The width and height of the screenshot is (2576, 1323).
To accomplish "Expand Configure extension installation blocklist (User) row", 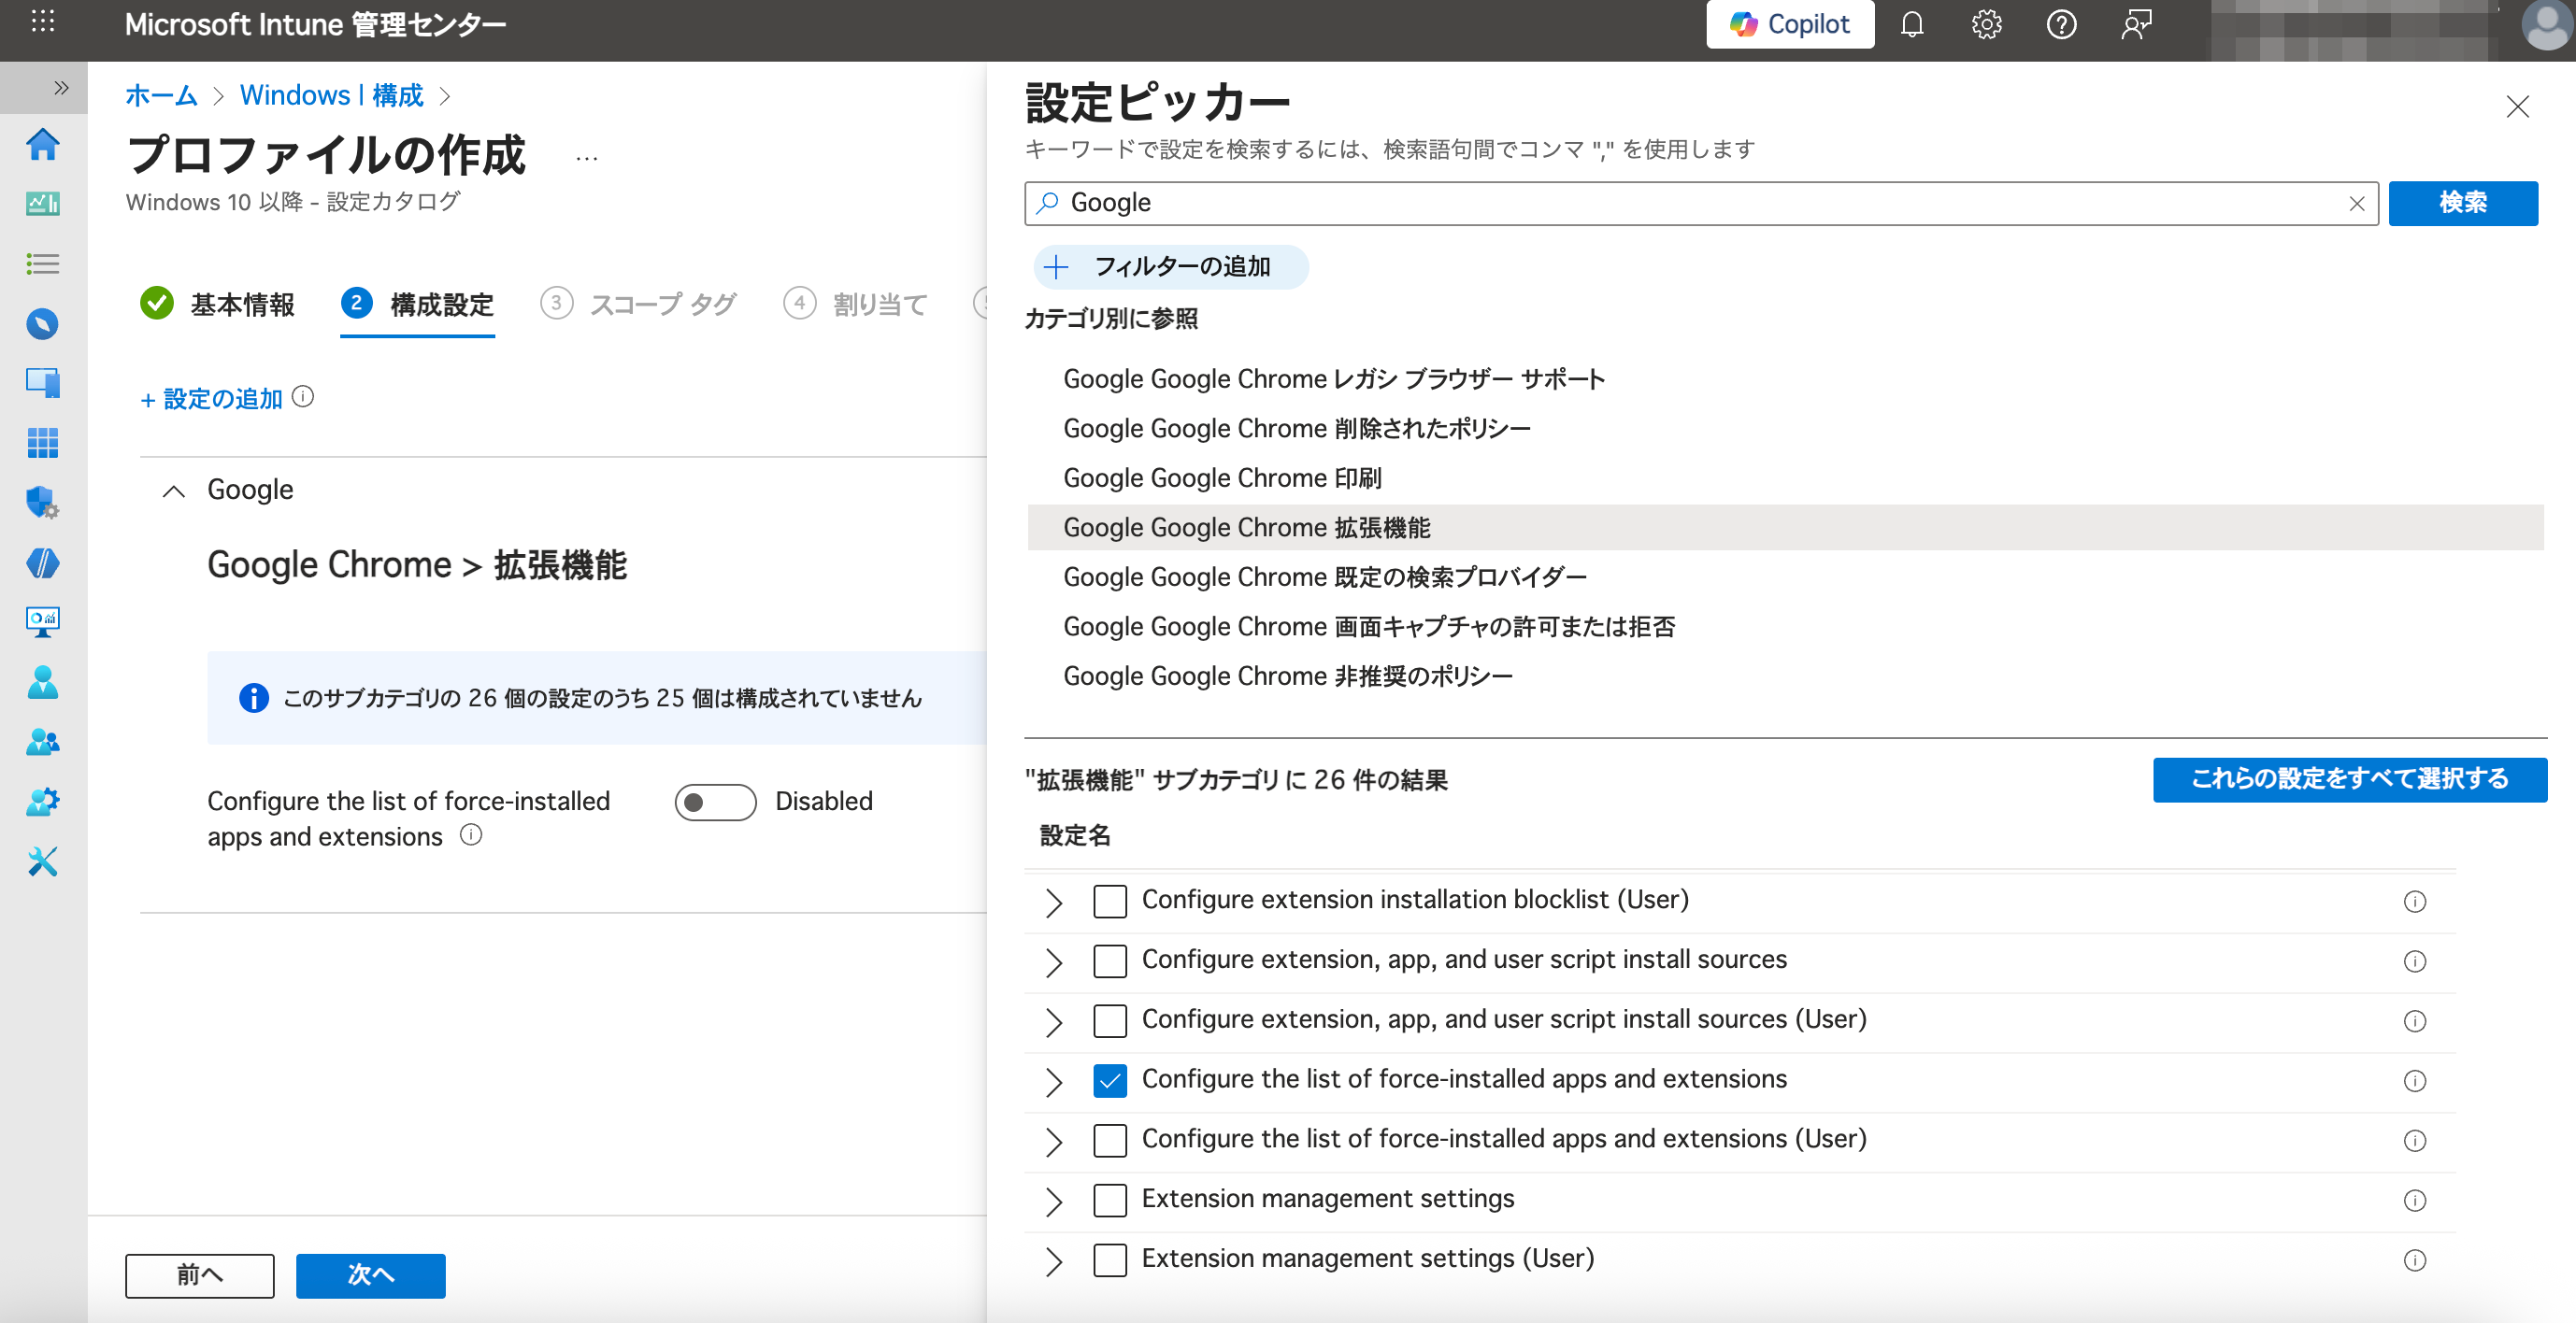I will click(x=1053, y=902).
